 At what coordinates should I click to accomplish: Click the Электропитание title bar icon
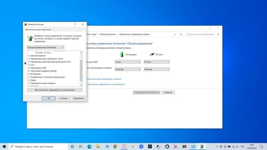[x=25, y=24]
